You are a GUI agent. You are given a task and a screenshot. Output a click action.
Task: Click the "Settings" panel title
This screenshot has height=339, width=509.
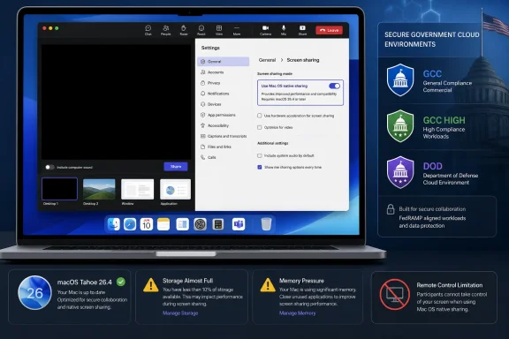point(210,48)
